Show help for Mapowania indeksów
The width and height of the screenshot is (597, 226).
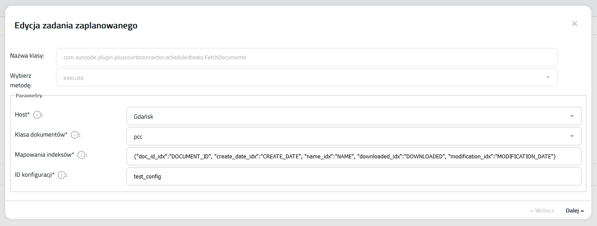[x=81, y=155]
